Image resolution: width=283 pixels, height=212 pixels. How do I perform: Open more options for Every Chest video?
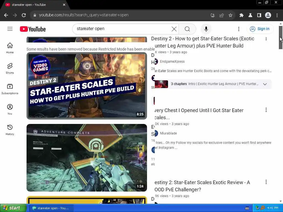coord(266,110)
